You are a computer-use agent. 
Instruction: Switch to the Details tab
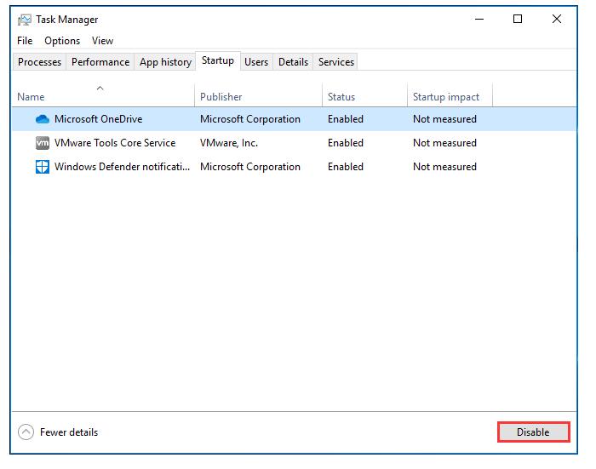pyautogui.click(x=293, y=62)
